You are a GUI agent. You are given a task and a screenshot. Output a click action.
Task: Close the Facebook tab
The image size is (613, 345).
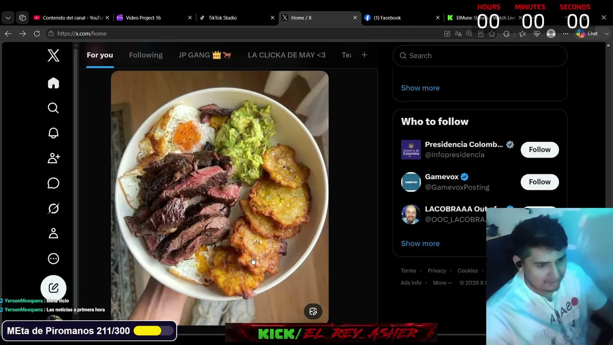tap(437, 18)
